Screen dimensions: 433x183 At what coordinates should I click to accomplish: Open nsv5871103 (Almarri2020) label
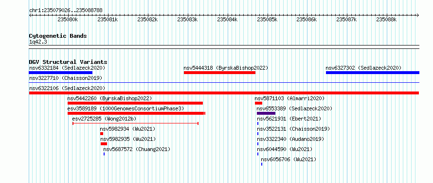[289, 98]
